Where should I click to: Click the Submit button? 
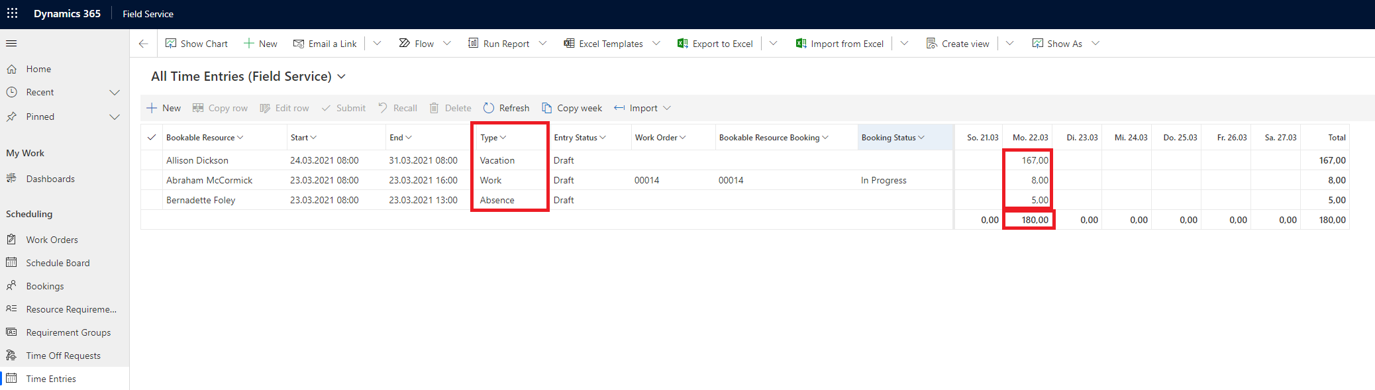click(343, 108)
